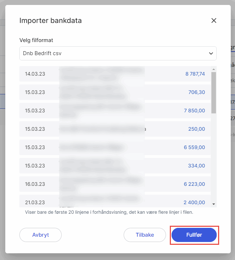Image resolution: width=235 pixels, height=260 pixels.
Task: Click the date 16.03.23
Action: [35, 184]
